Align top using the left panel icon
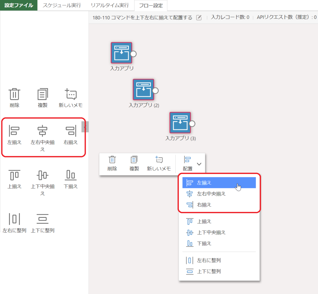This screenshot has width=318, height=294. click(14, 175)
